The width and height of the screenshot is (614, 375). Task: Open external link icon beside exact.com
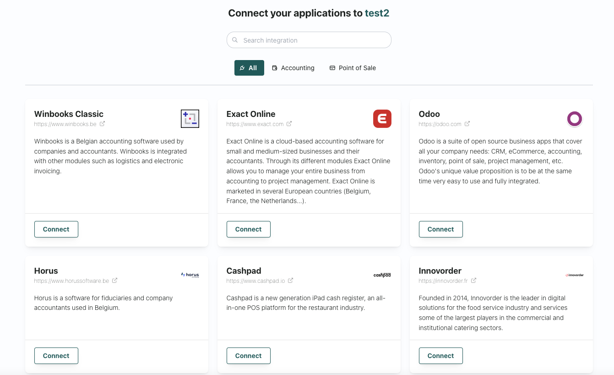point(289,124)
